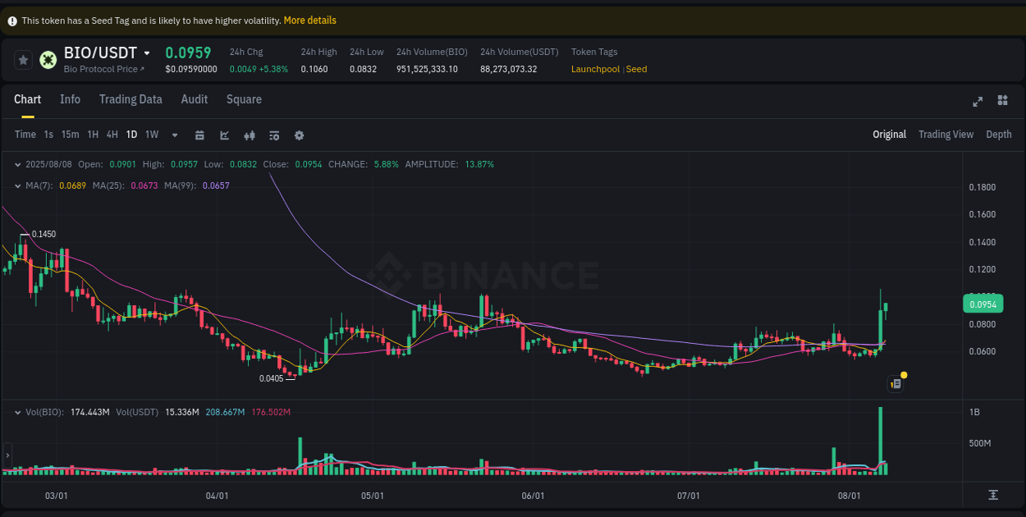Viewport: 1026px width, 517px height.
Task: Click the green 0.0954 price tag
Action: [x=982, y=303]
